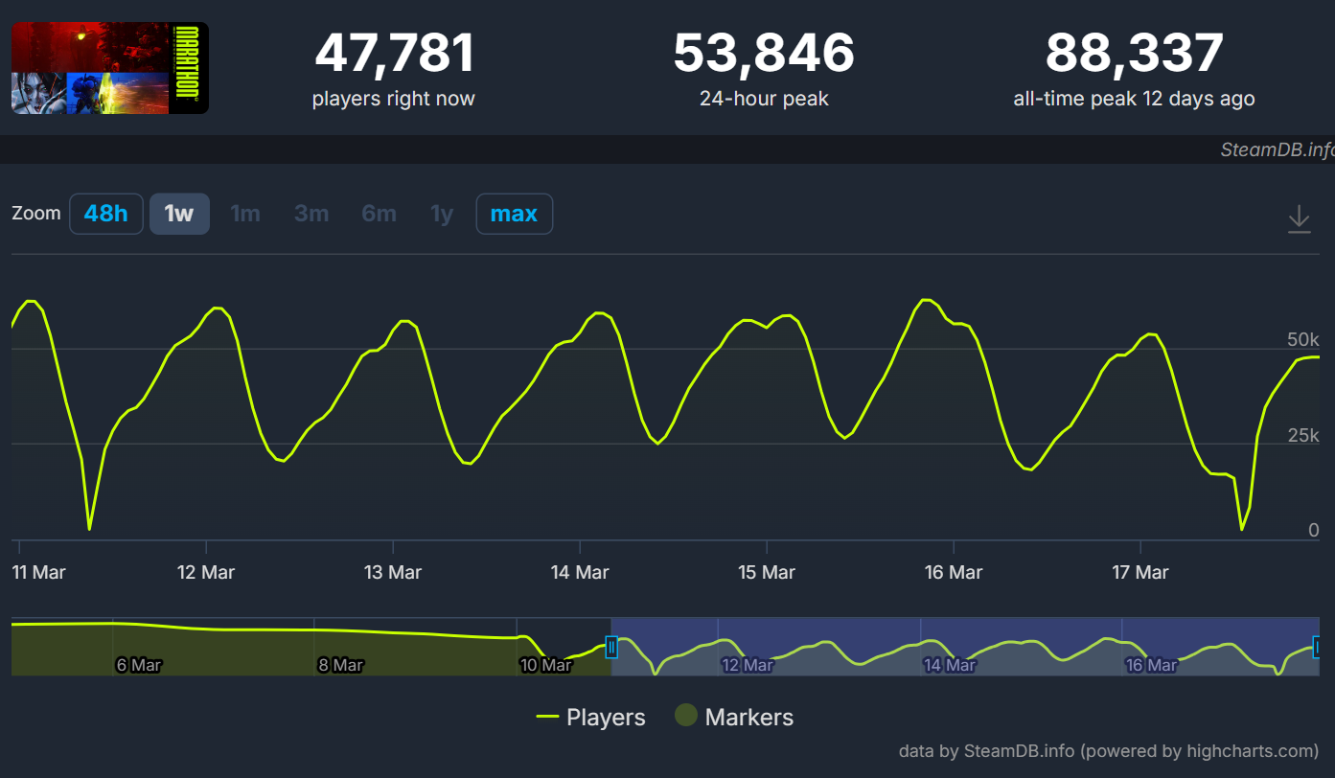The image size is (1335, 778).
Task: Click the SteamDB.info watermark text
Action: (x=1276, y=149)
